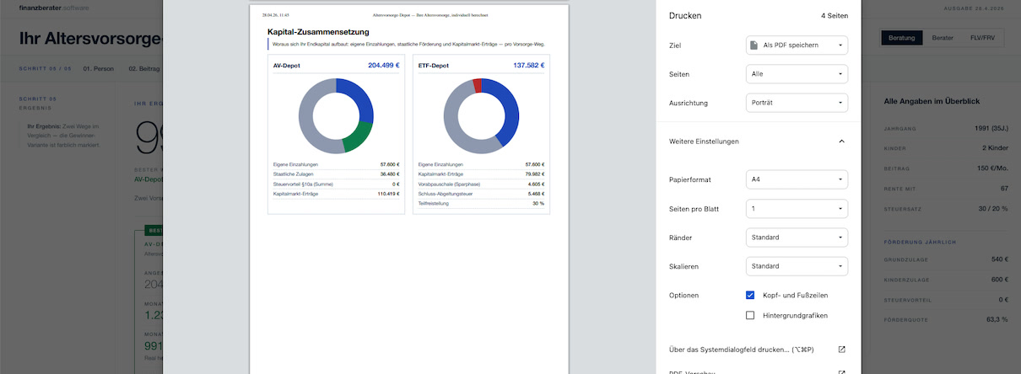Screen dimensions: 1021x374
Task: Go to step 02. Beitrag
Action: 143,68
